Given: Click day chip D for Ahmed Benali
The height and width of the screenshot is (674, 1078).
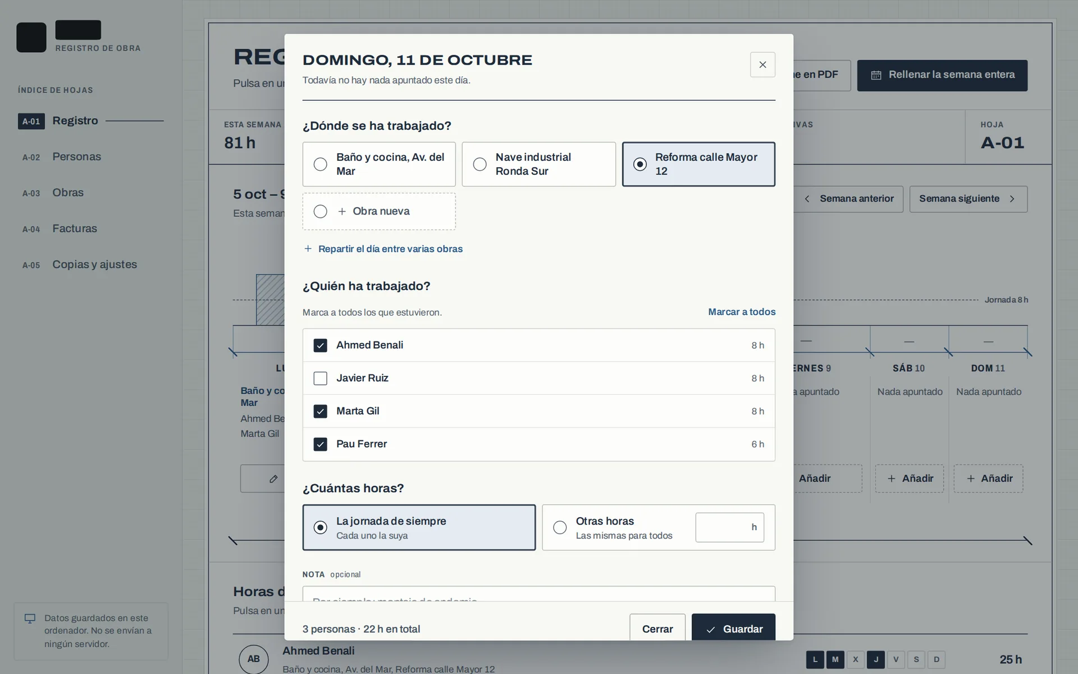Looking at the screenshot, I should 937,659.
